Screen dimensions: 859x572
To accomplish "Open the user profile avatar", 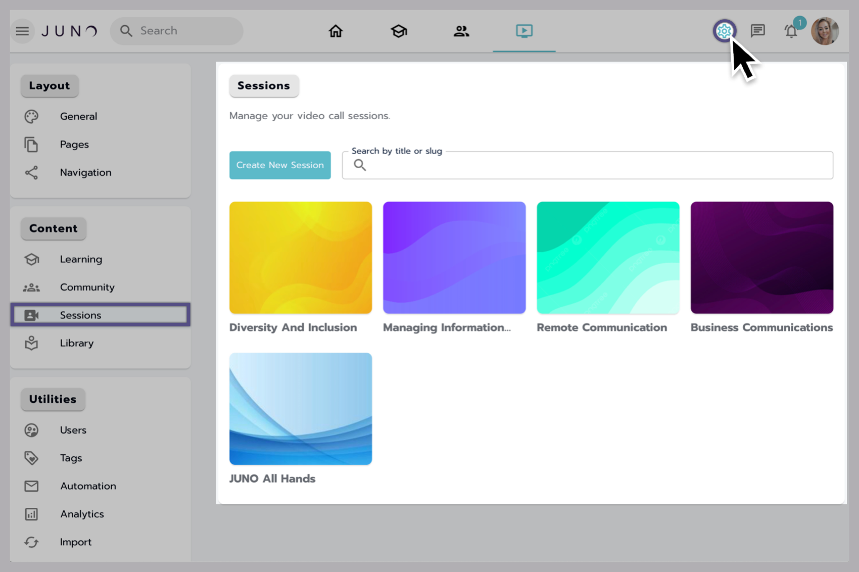I will (x=825, y=31).
